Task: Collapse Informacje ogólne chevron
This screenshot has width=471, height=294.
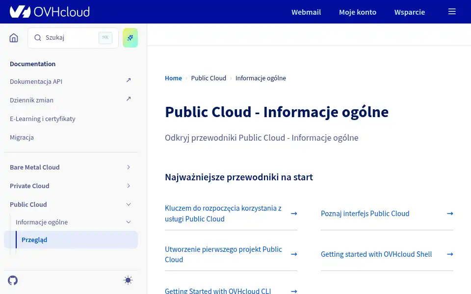Action: click(x=128, y=222)
